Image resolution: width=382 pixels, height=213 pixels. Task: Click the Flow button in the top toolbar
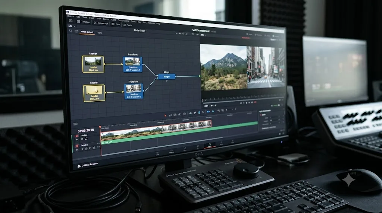click(116, 24)
